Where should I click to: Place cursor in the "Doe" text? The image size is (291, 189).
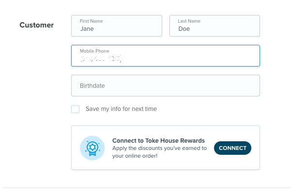[x=184, y=29]
